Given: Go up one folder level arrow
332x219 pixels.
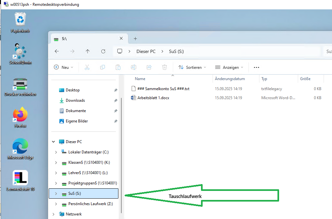Looking at the screenshot, I should [88, 51].
